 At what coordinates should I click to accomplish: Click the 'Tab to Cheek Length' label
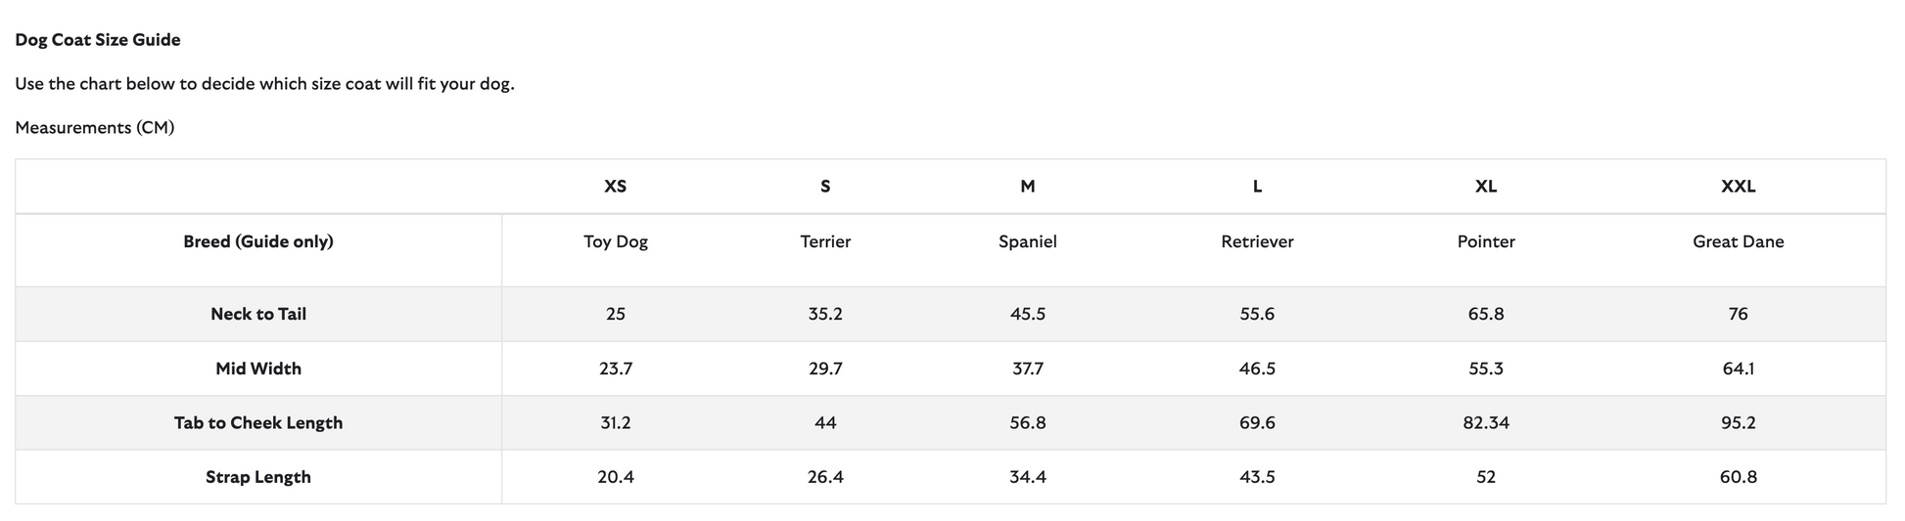pos(258,423)
